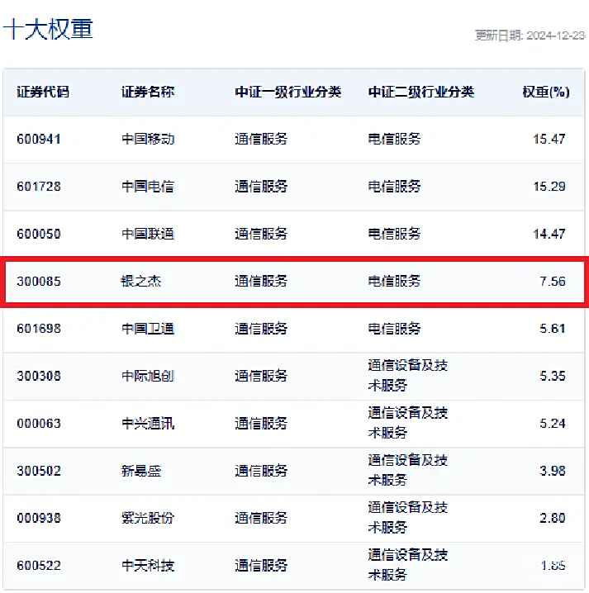Click 通信设备及技术服务 in the 紫光股份 row
Screen dimensions: 589x593
[x=408, y=518]
